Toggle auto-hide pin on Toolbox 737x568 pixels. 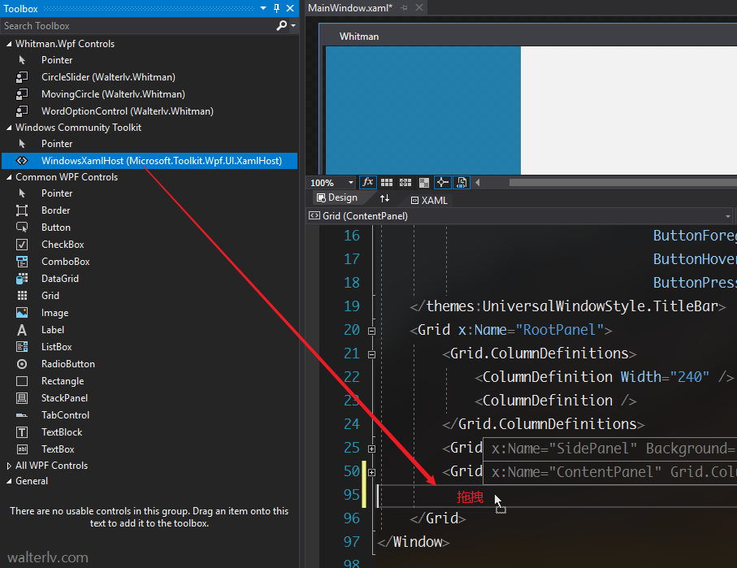coord(276,8)
